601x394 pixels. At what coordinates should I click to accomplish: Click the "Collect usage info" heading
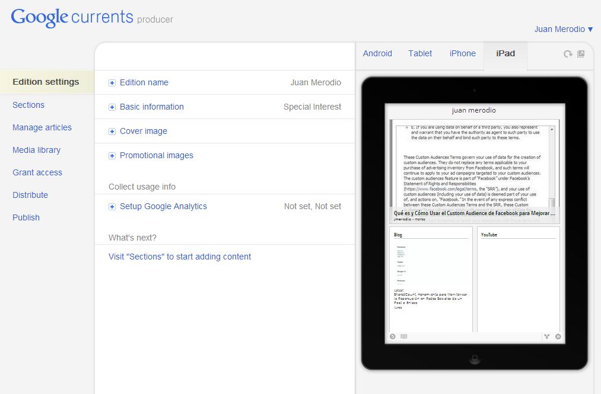point(142,187)
